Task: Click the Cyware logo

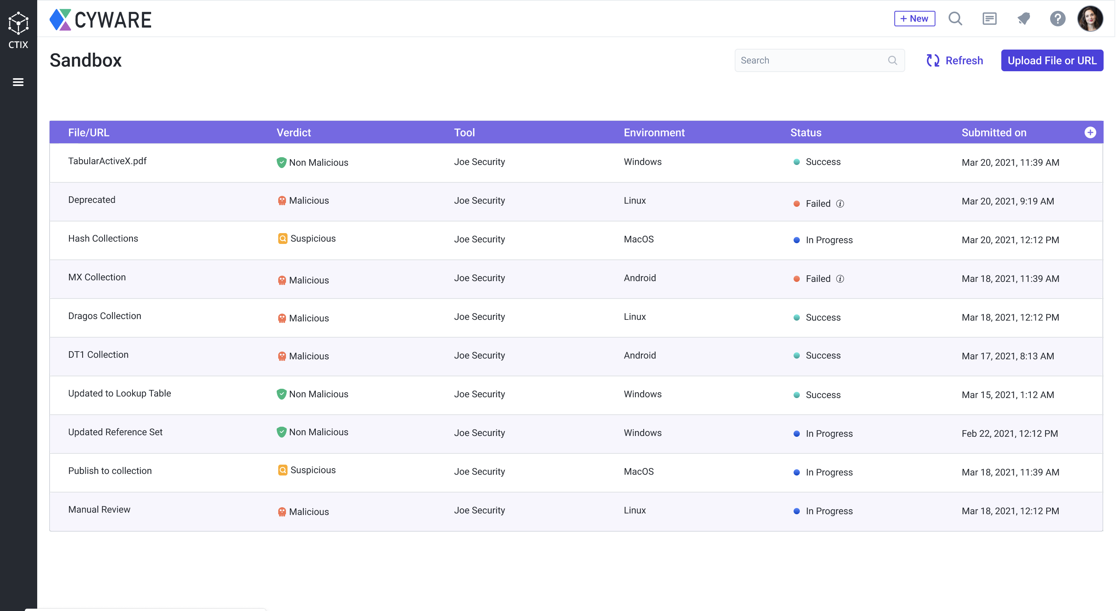Action: [100, 19]
